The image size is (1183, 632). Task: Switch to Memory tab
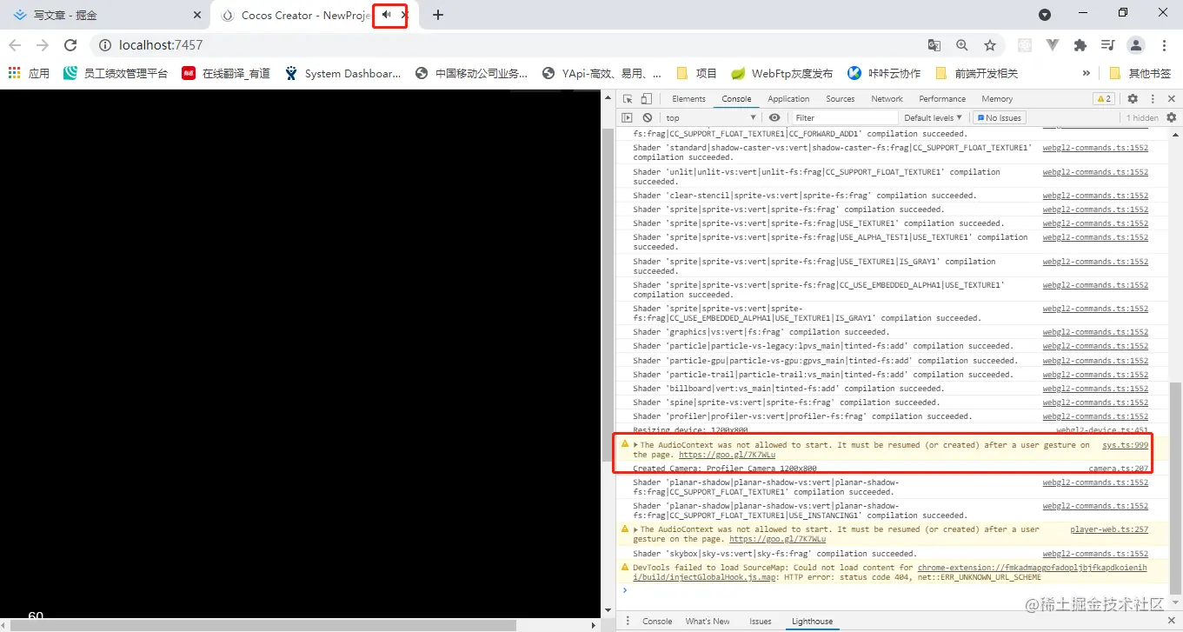tap(997, 99)
